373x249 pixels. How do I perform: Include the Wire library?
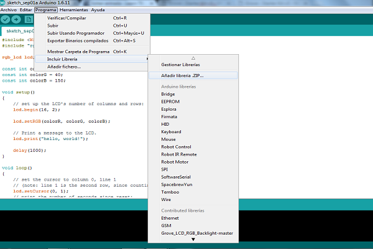[x=193, y=199]
